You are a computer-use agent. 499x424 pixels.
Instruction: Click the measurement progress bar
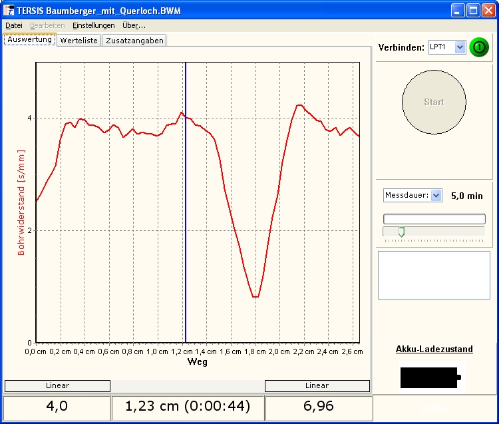434,219
